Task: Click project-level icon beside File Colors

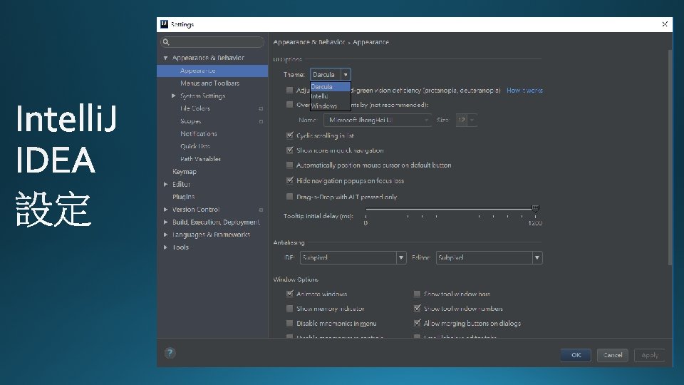Action: 261,108
